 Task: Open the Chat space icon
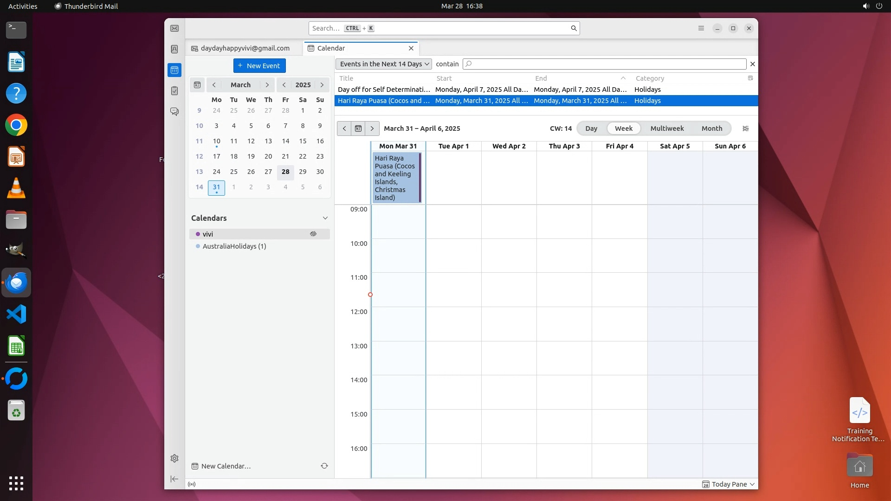pos(174,112)
